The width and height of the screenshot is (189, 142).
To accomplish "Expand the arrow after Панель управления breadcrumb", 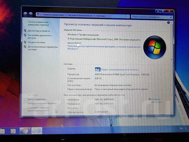I will click(x=66, y=15).
